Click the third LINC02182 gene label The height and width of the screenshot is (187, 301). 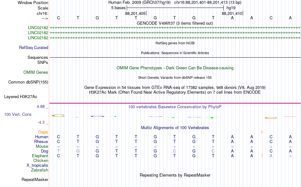point(38,38)
